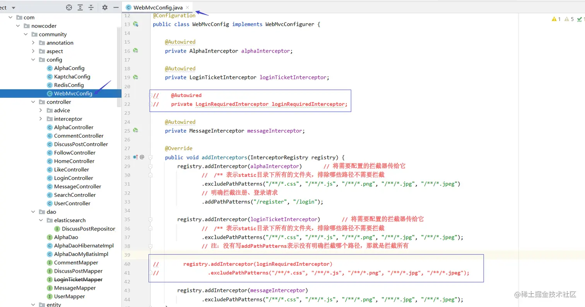Click the override gutter icon on line 28
This screenshot has height=307, width=585.
136,157
